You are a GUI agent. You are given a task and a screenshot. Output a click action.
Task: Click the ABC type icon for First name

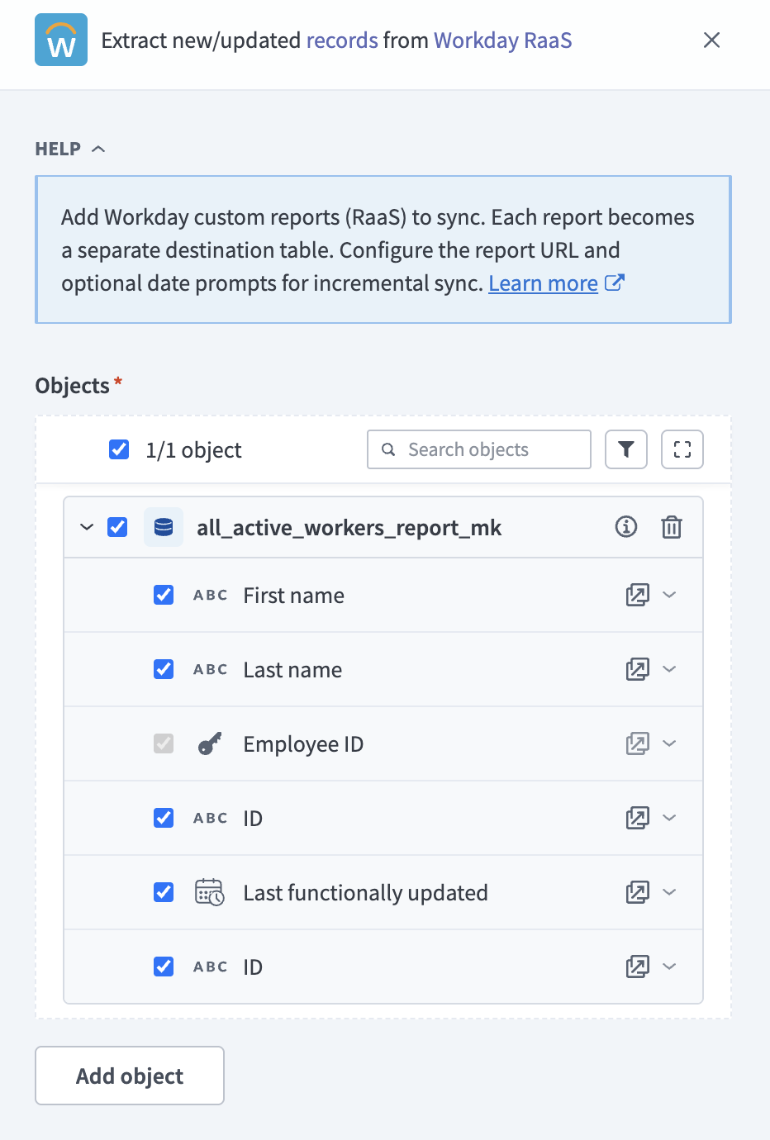[x=210, y=595]
